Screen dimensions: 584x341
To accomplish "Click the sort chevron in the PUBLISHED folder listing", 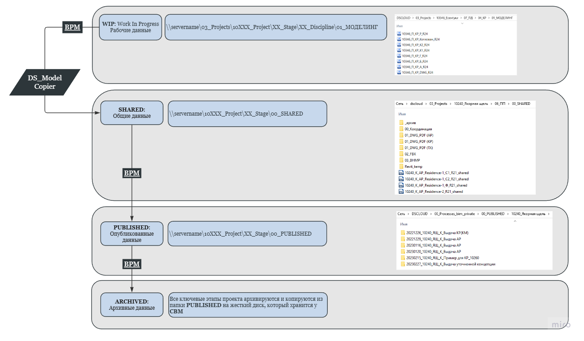I will point(515,220).
